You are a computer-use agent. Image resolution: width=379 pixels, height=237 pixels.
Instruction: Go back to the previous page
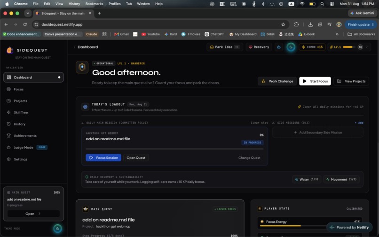[6, 24]
